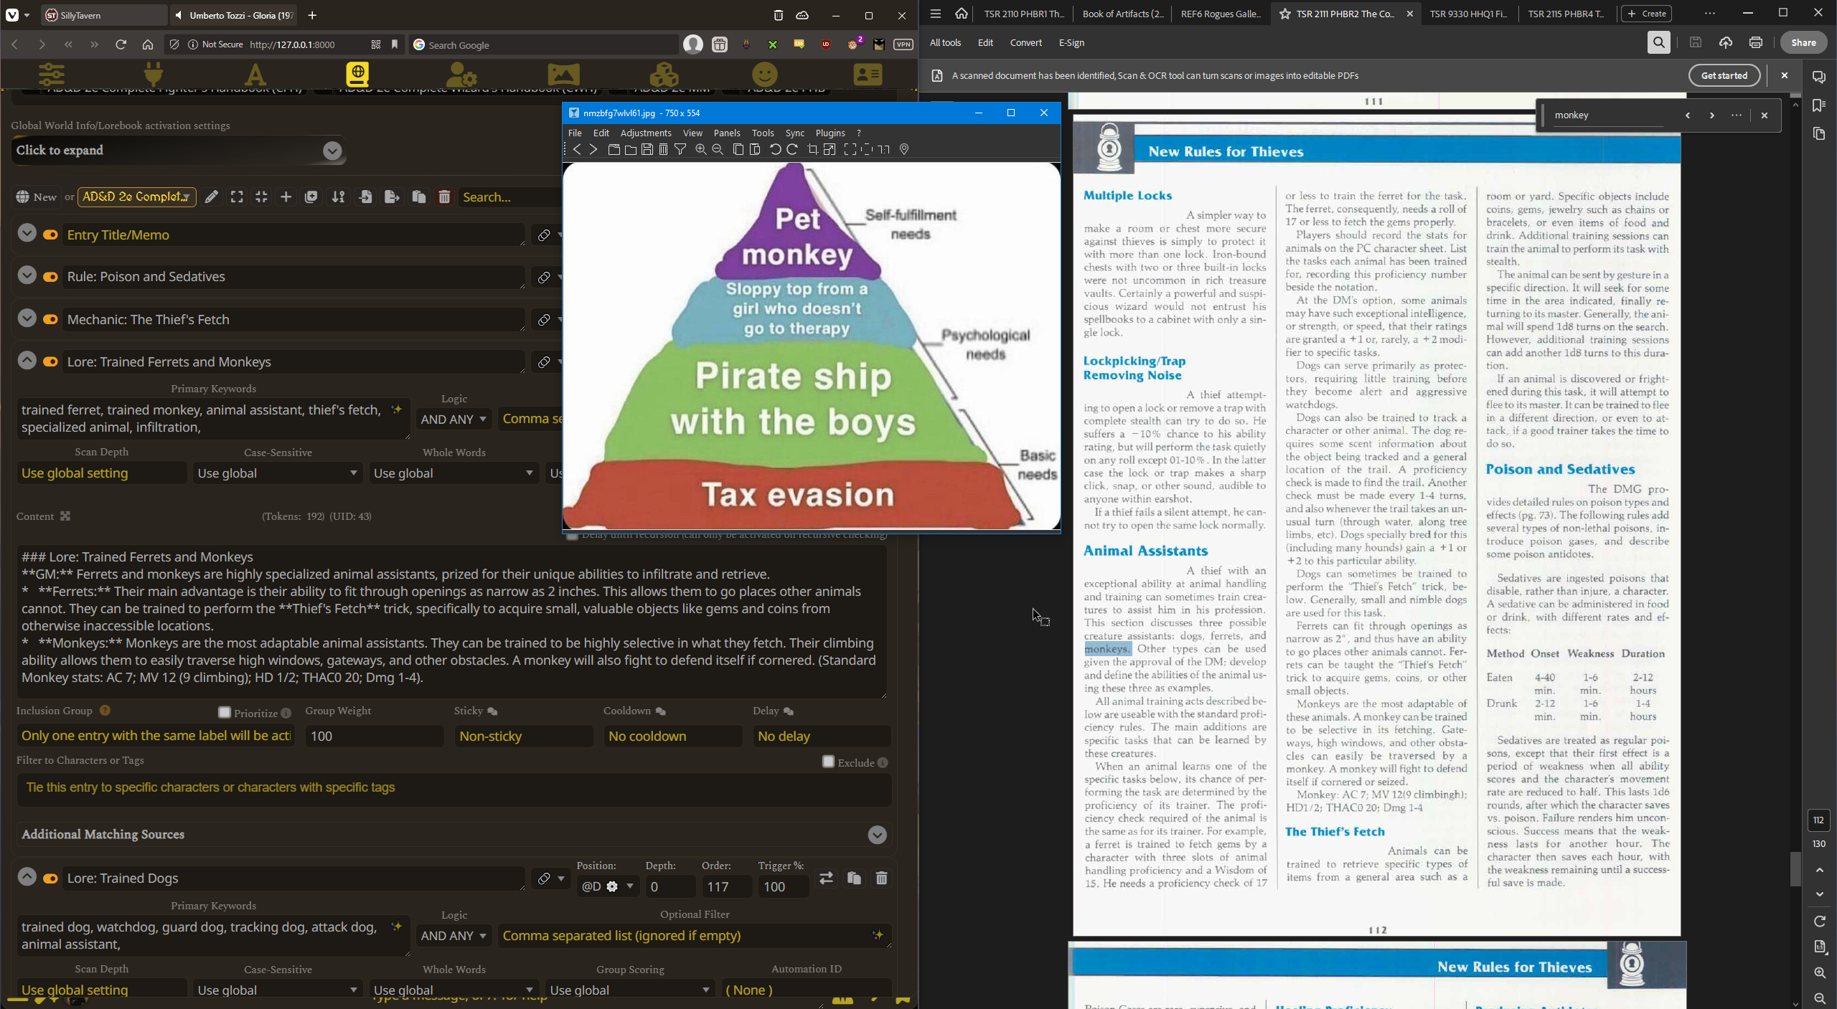
Task: Open the AD&D 2e Complete lorebook dropdown
Action: 136,197
